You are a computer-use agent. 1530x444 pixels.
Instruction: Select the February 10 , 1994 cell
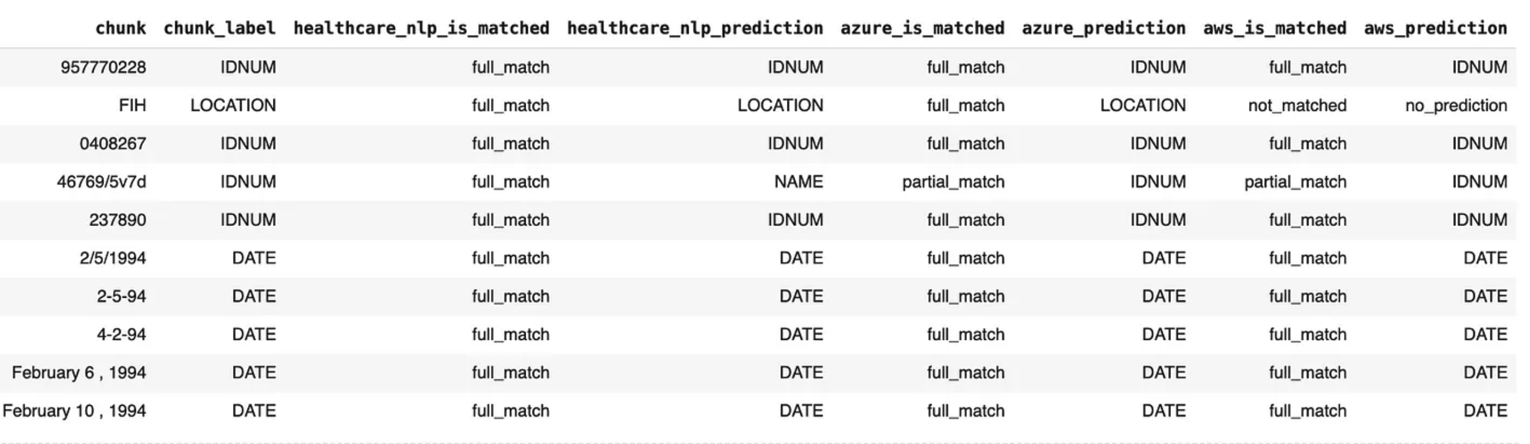coord(74,411)
